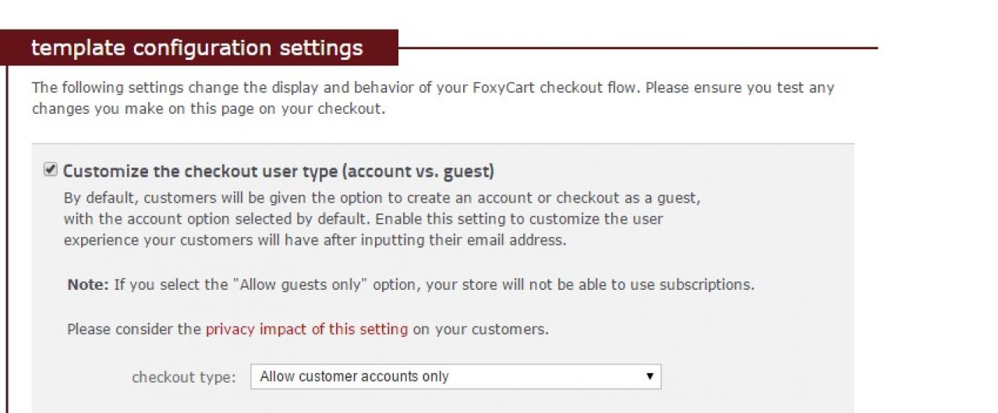Click the "Please consider the" text
The width and height of the screenshot is (998, 413).
click(x=134, y=329)
